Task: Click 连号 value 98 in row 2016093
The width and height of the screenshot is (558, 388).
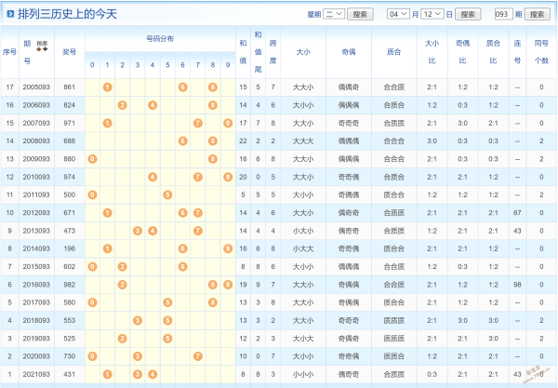Action: (517, 285)
